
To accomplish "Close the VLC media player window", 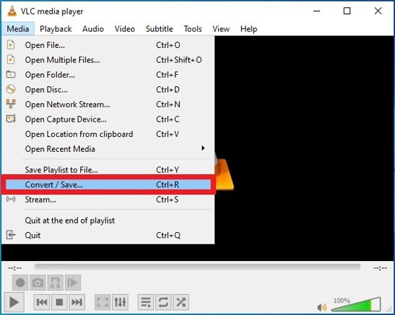I will point(378,11).
